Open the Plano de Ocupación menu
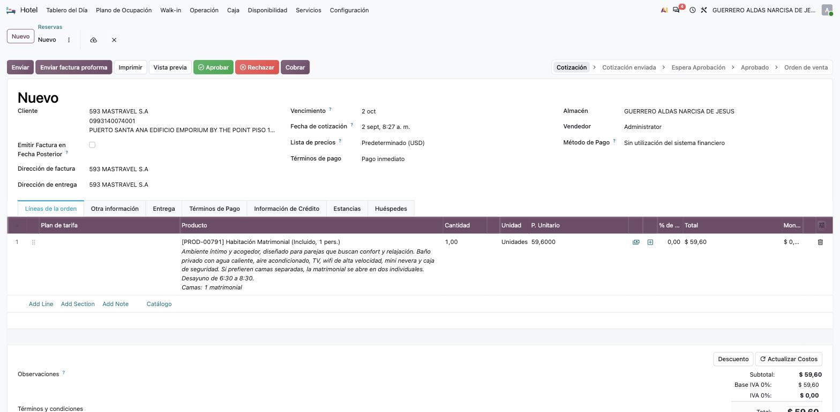Screen dimensions: 840x412 point(124,10)
